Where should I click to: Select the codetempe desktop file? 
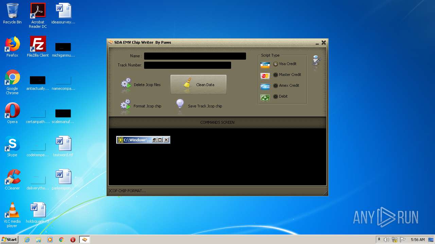click(x=38, y=149)
